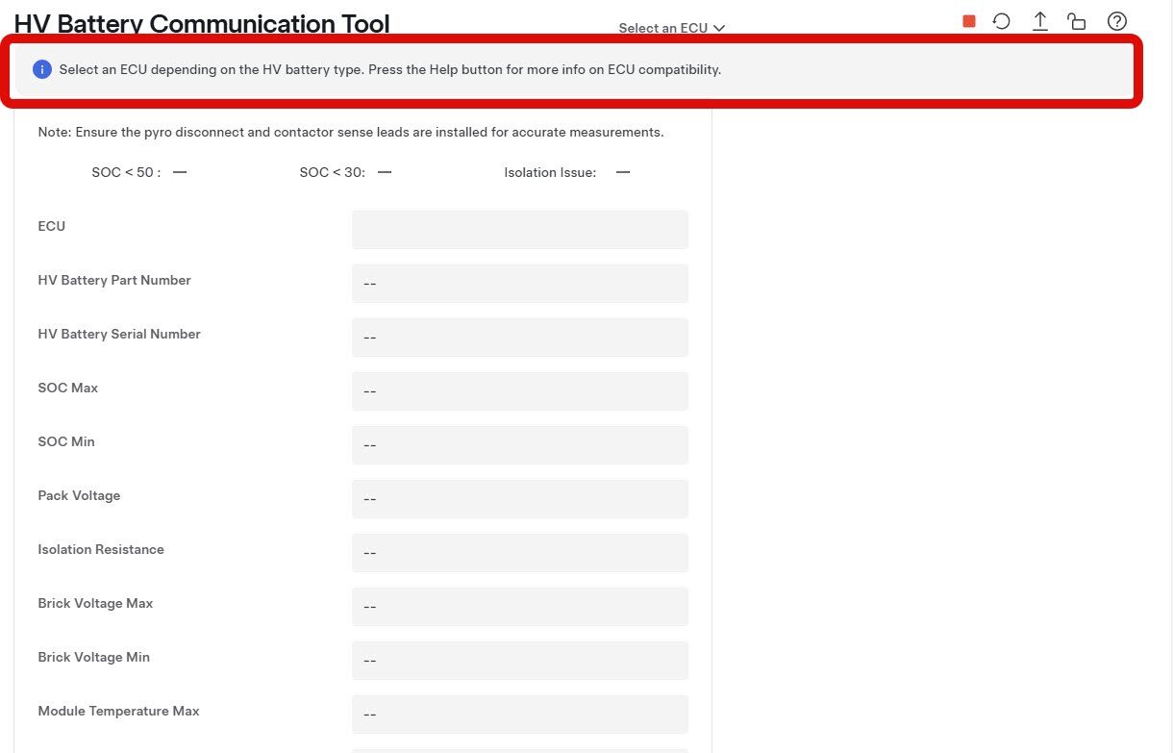Click the red stop square icon

tap(969, 21)
